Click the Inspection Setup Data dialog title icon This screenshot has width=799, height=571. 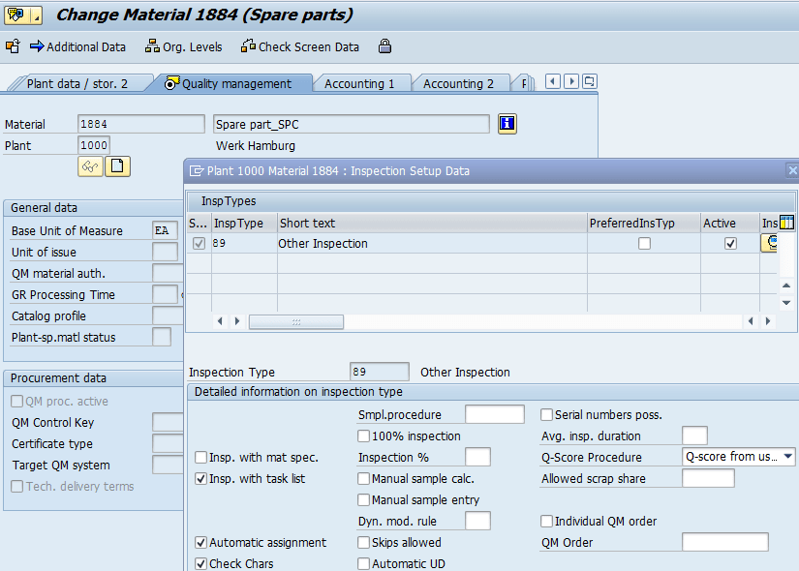click(197, 171)
